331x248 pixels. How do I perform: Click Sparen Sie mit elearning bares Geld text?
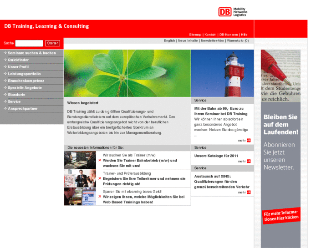click(x=132, y=192)
